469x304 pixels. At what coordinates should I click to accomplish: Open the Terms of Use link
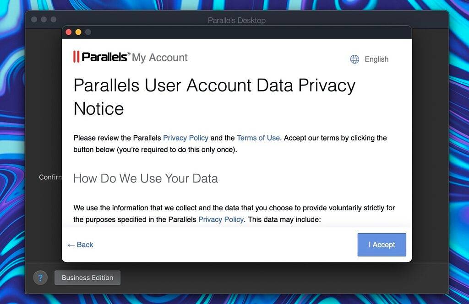tap(258, 138)
